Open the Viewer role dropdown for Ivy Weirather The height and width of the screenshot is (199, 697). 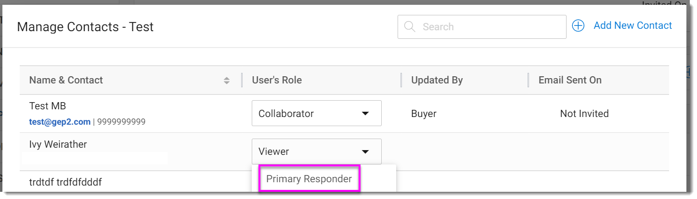pos(316,152)
